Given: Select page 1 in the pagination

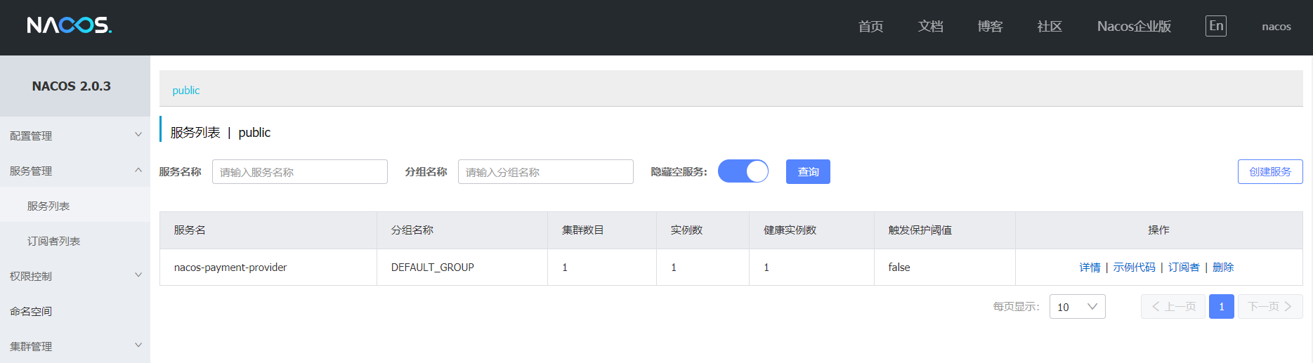Looking at the screenshot, I should [x=1222, y=306].
